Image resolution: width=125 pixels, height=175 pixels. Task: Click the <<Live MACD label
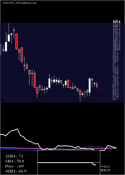105,168
